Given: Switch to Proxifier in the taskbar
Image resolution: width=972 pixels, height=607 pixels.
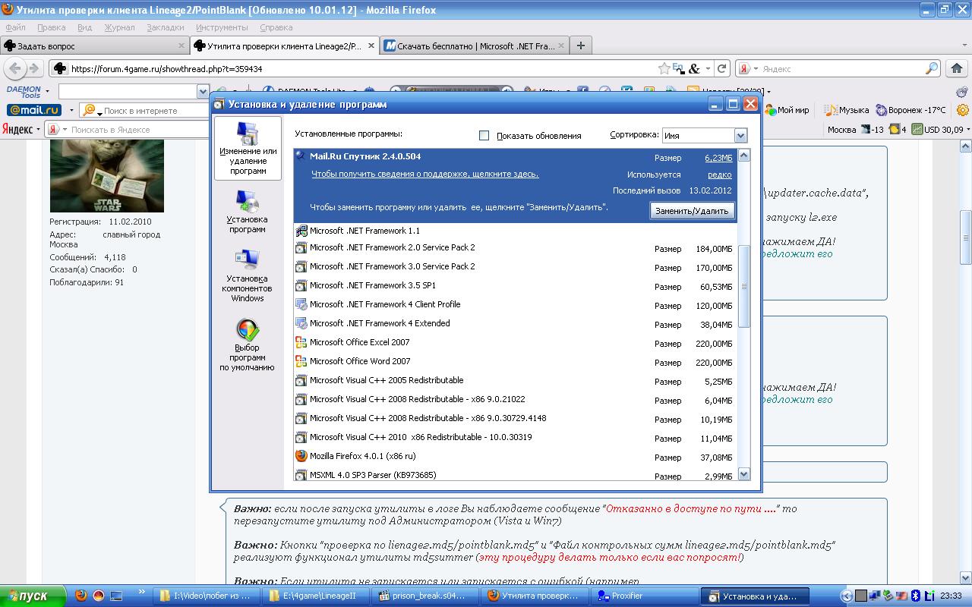Looking at the screenshot, I should tap(643, 596).
